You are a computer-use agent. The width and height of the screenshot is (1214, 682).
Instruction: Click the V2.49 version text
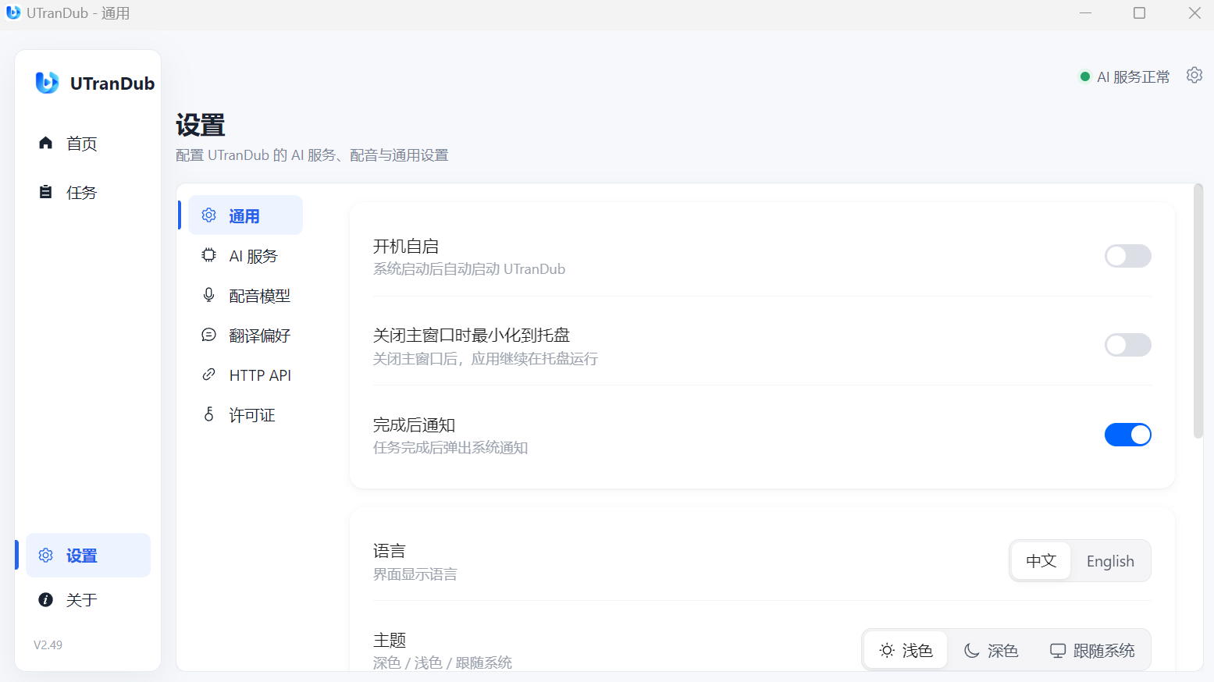[x=48, y=645]
